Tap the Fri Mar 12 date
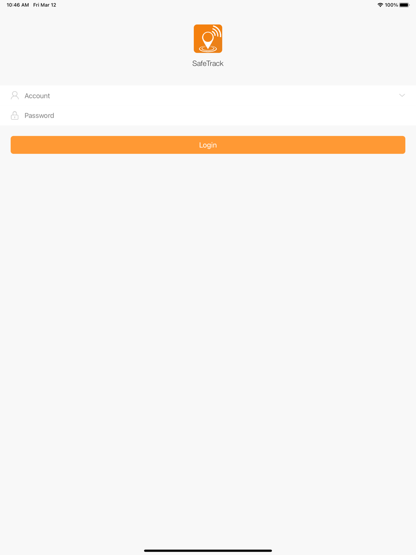Screen dimensions: 416x555 click(x=45, y=5)
